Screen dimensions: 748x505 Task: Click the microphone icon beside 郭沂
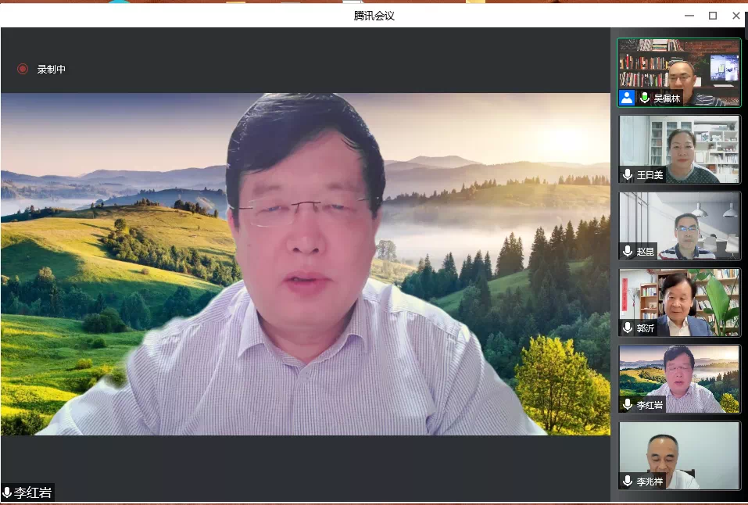coord(628,328)
